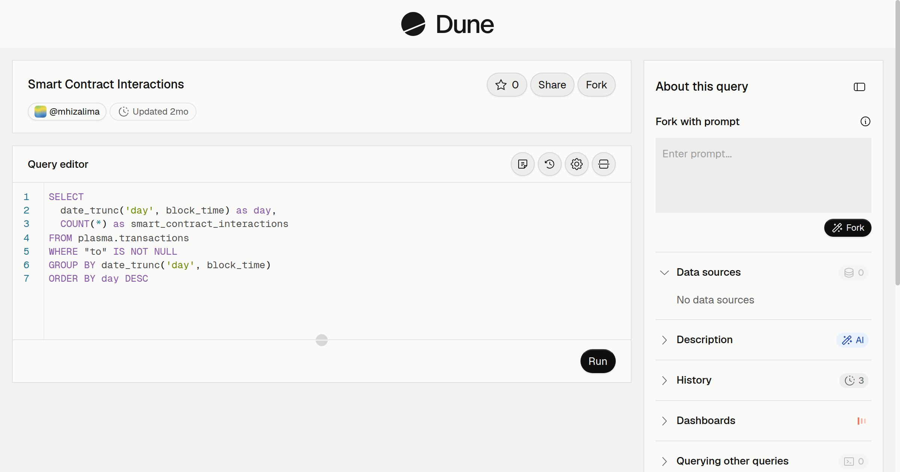Click the Fork with prompt info icon
The image size is (900, 472).
[865, 121]
